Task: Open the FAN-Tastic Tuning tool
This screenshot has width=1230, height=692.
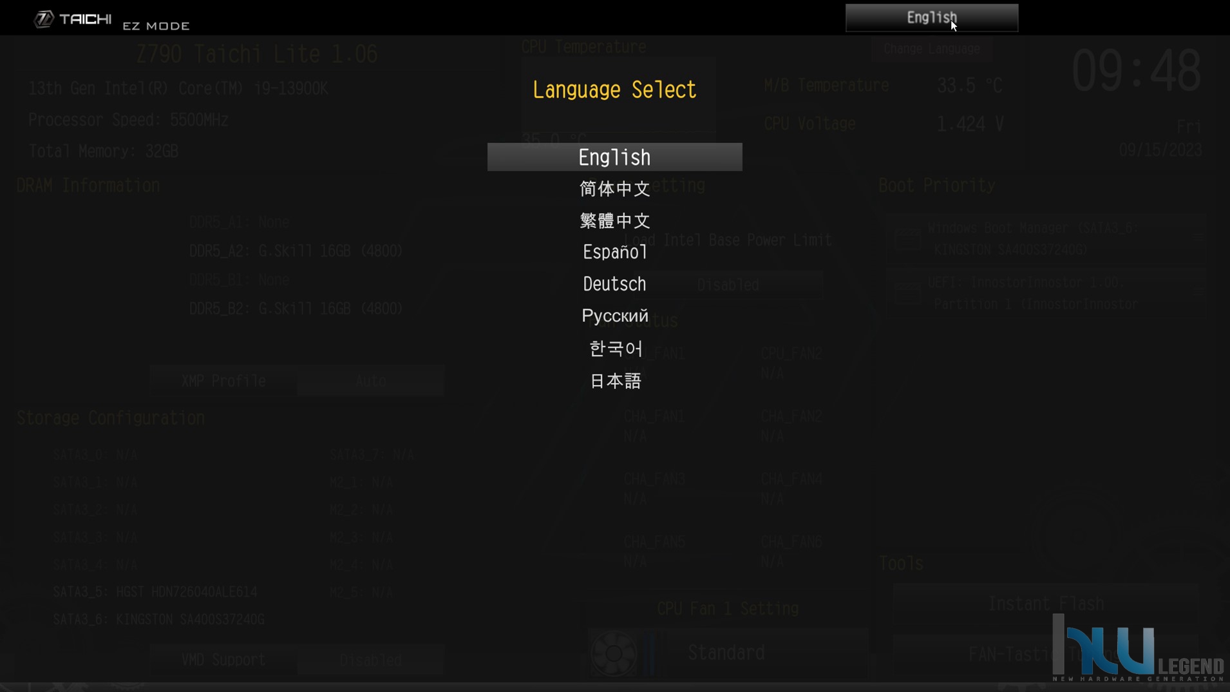Action: [1045, 655]
